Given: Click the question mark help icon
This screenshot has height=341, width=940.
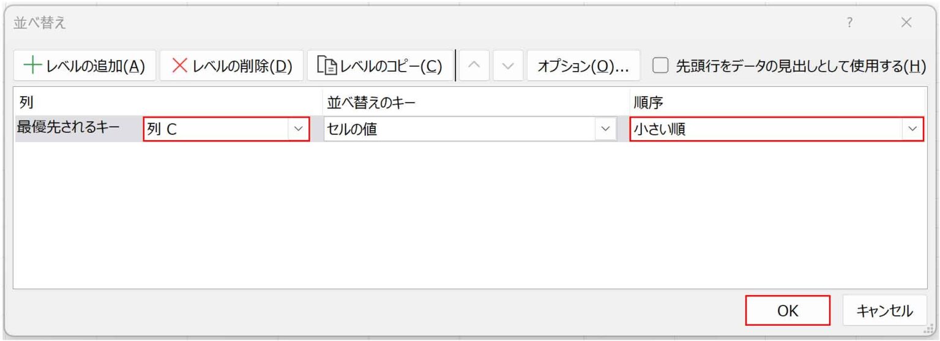Looking at the screenshot, I should click(x=849, y=23).
